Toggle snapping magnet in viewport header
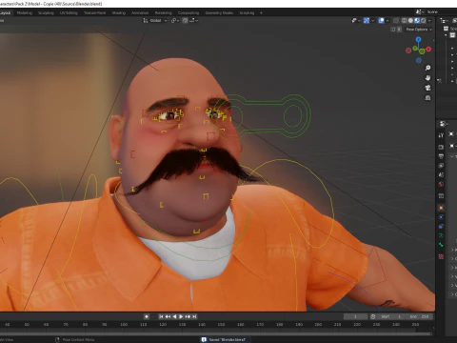457x343 pixels. [185, 21]
